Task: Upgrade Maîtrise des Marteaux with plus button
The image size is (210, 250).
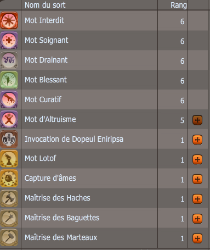Action: click(197, 238)
